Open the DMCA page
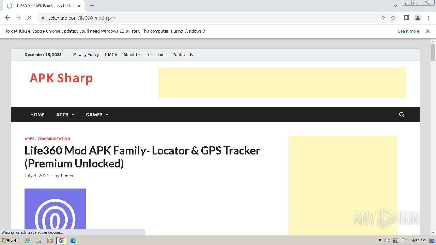 point(111,54)
